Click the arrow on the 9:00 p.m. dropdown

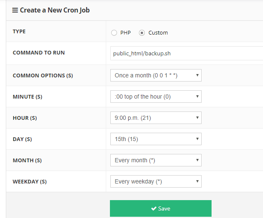point(197,118)
